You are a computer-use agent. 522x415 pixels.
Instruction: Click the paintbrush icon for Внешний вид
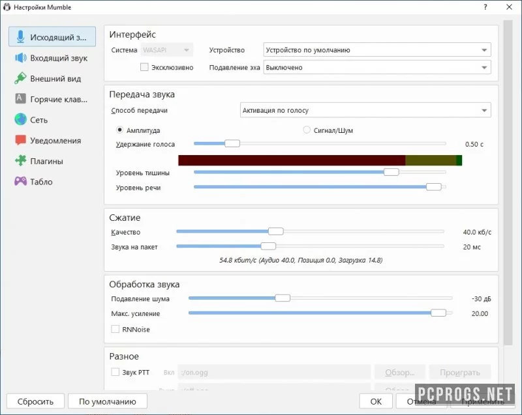click(20, 78)
